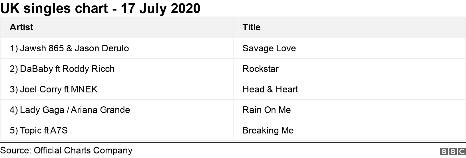Click the Savage Love title cell
This screenshot has width=466, height=158.
pos(349,48)
